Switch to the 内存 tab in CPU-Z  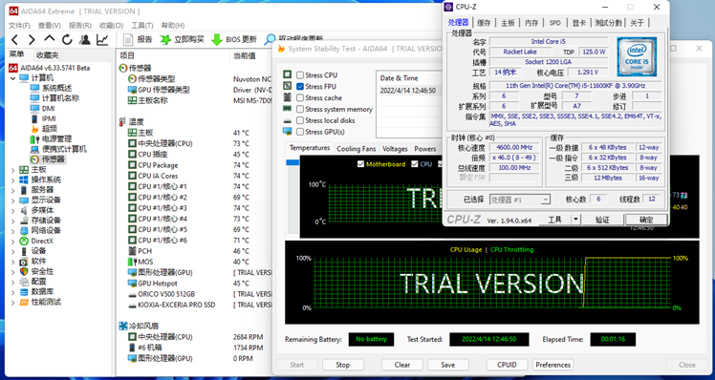pos(531,23)
